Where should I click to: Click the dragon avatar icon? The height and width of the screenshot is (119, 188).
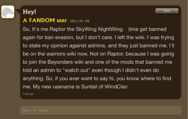[8, 12]
